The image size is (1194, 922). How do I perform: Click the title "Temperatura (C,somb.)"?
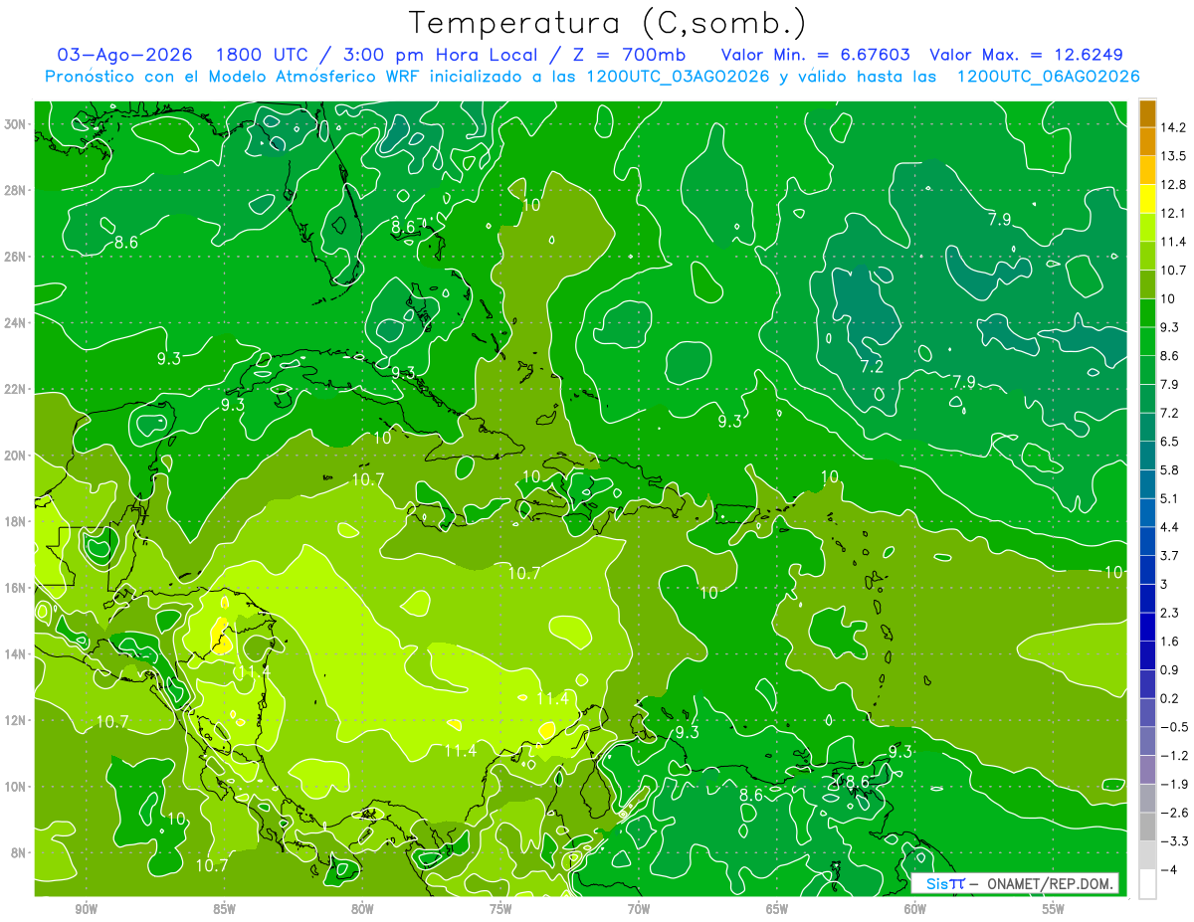click(608, 23)
